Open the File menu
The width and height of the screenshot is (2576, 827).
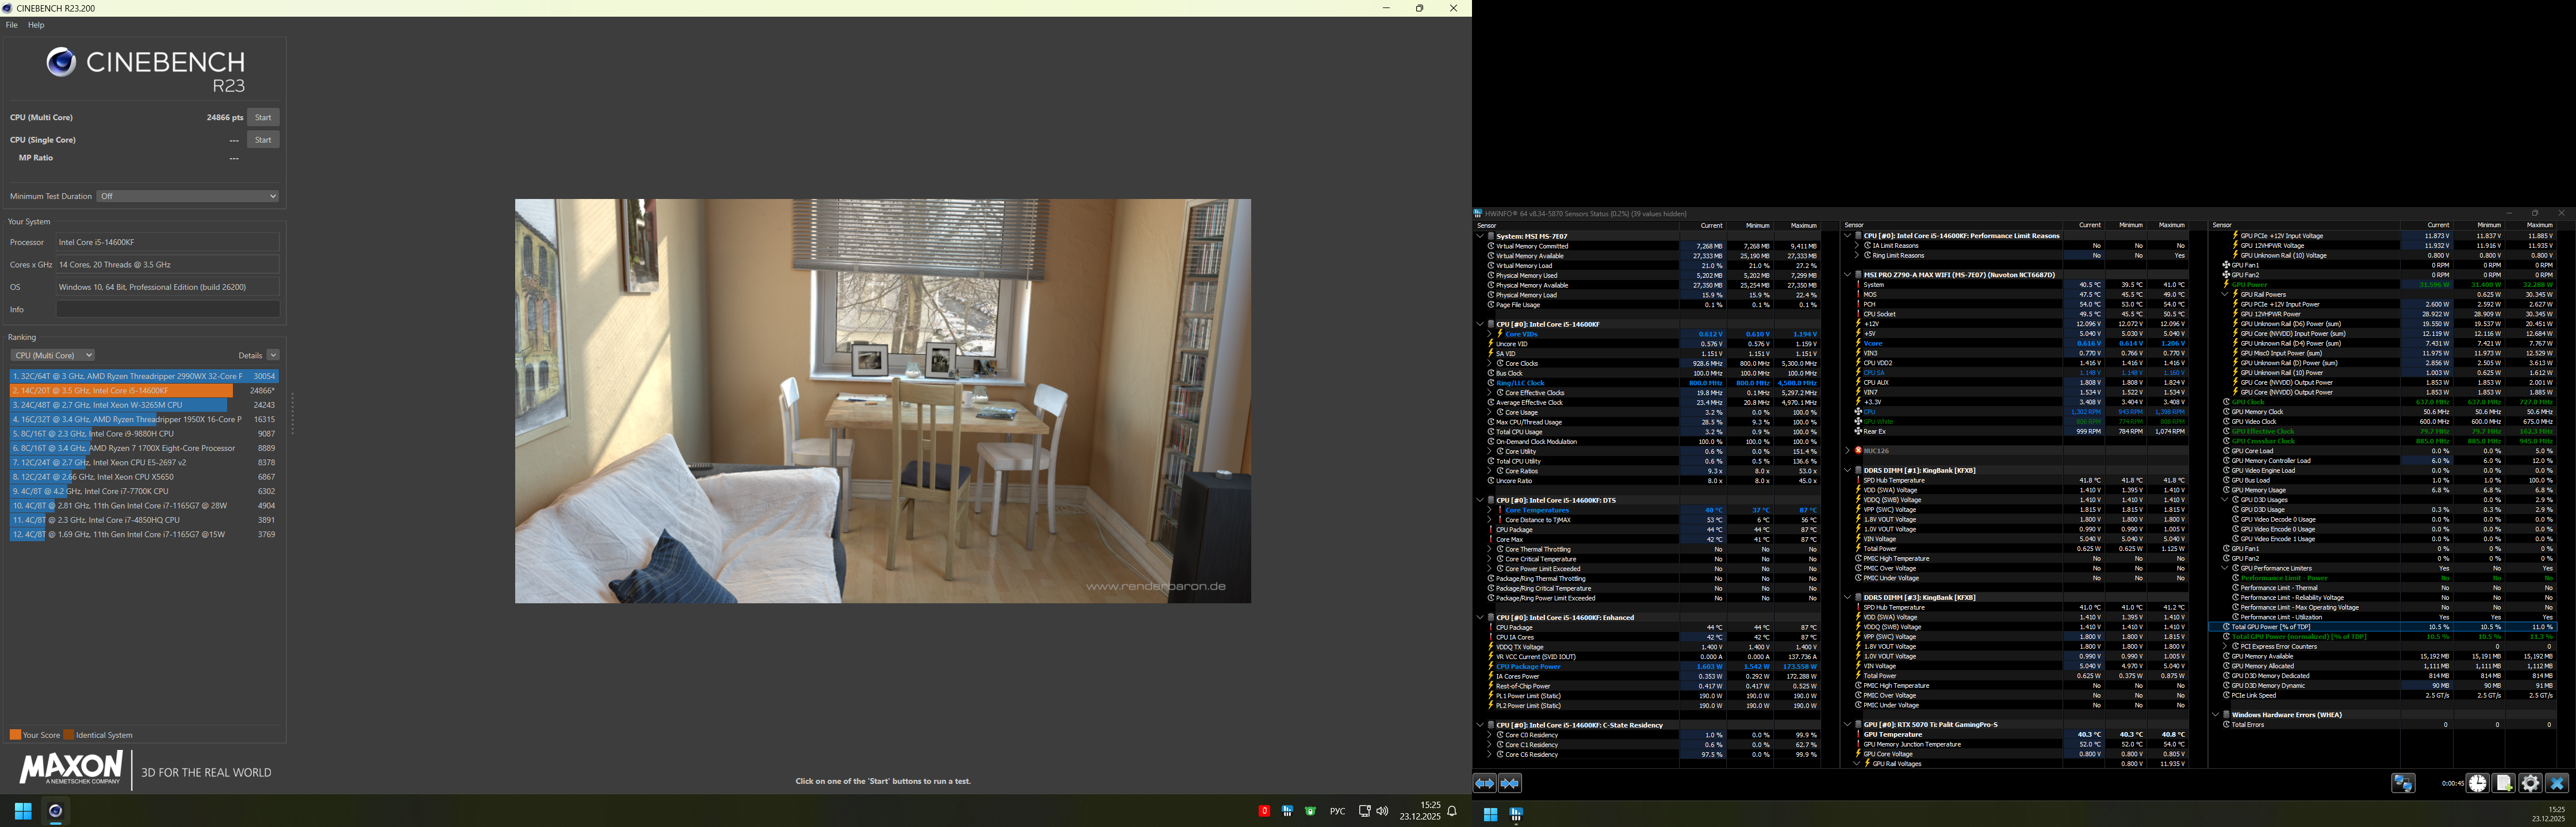tap(12, 25)
